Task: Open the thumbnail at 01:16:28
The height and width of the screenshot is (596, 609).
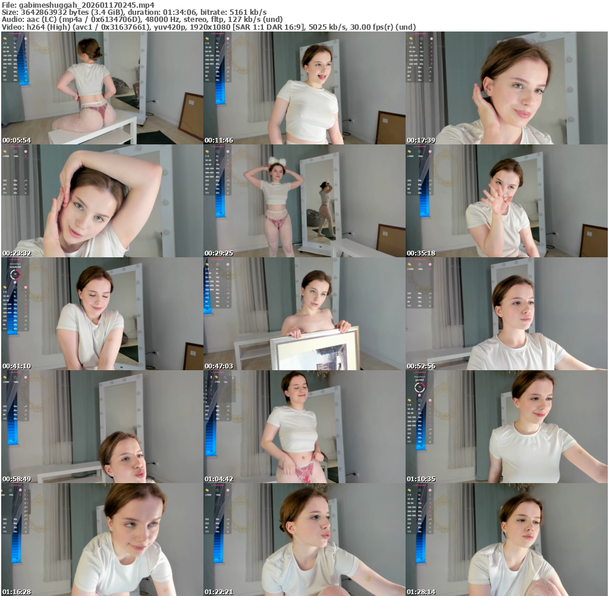Action: click(102, 540)
